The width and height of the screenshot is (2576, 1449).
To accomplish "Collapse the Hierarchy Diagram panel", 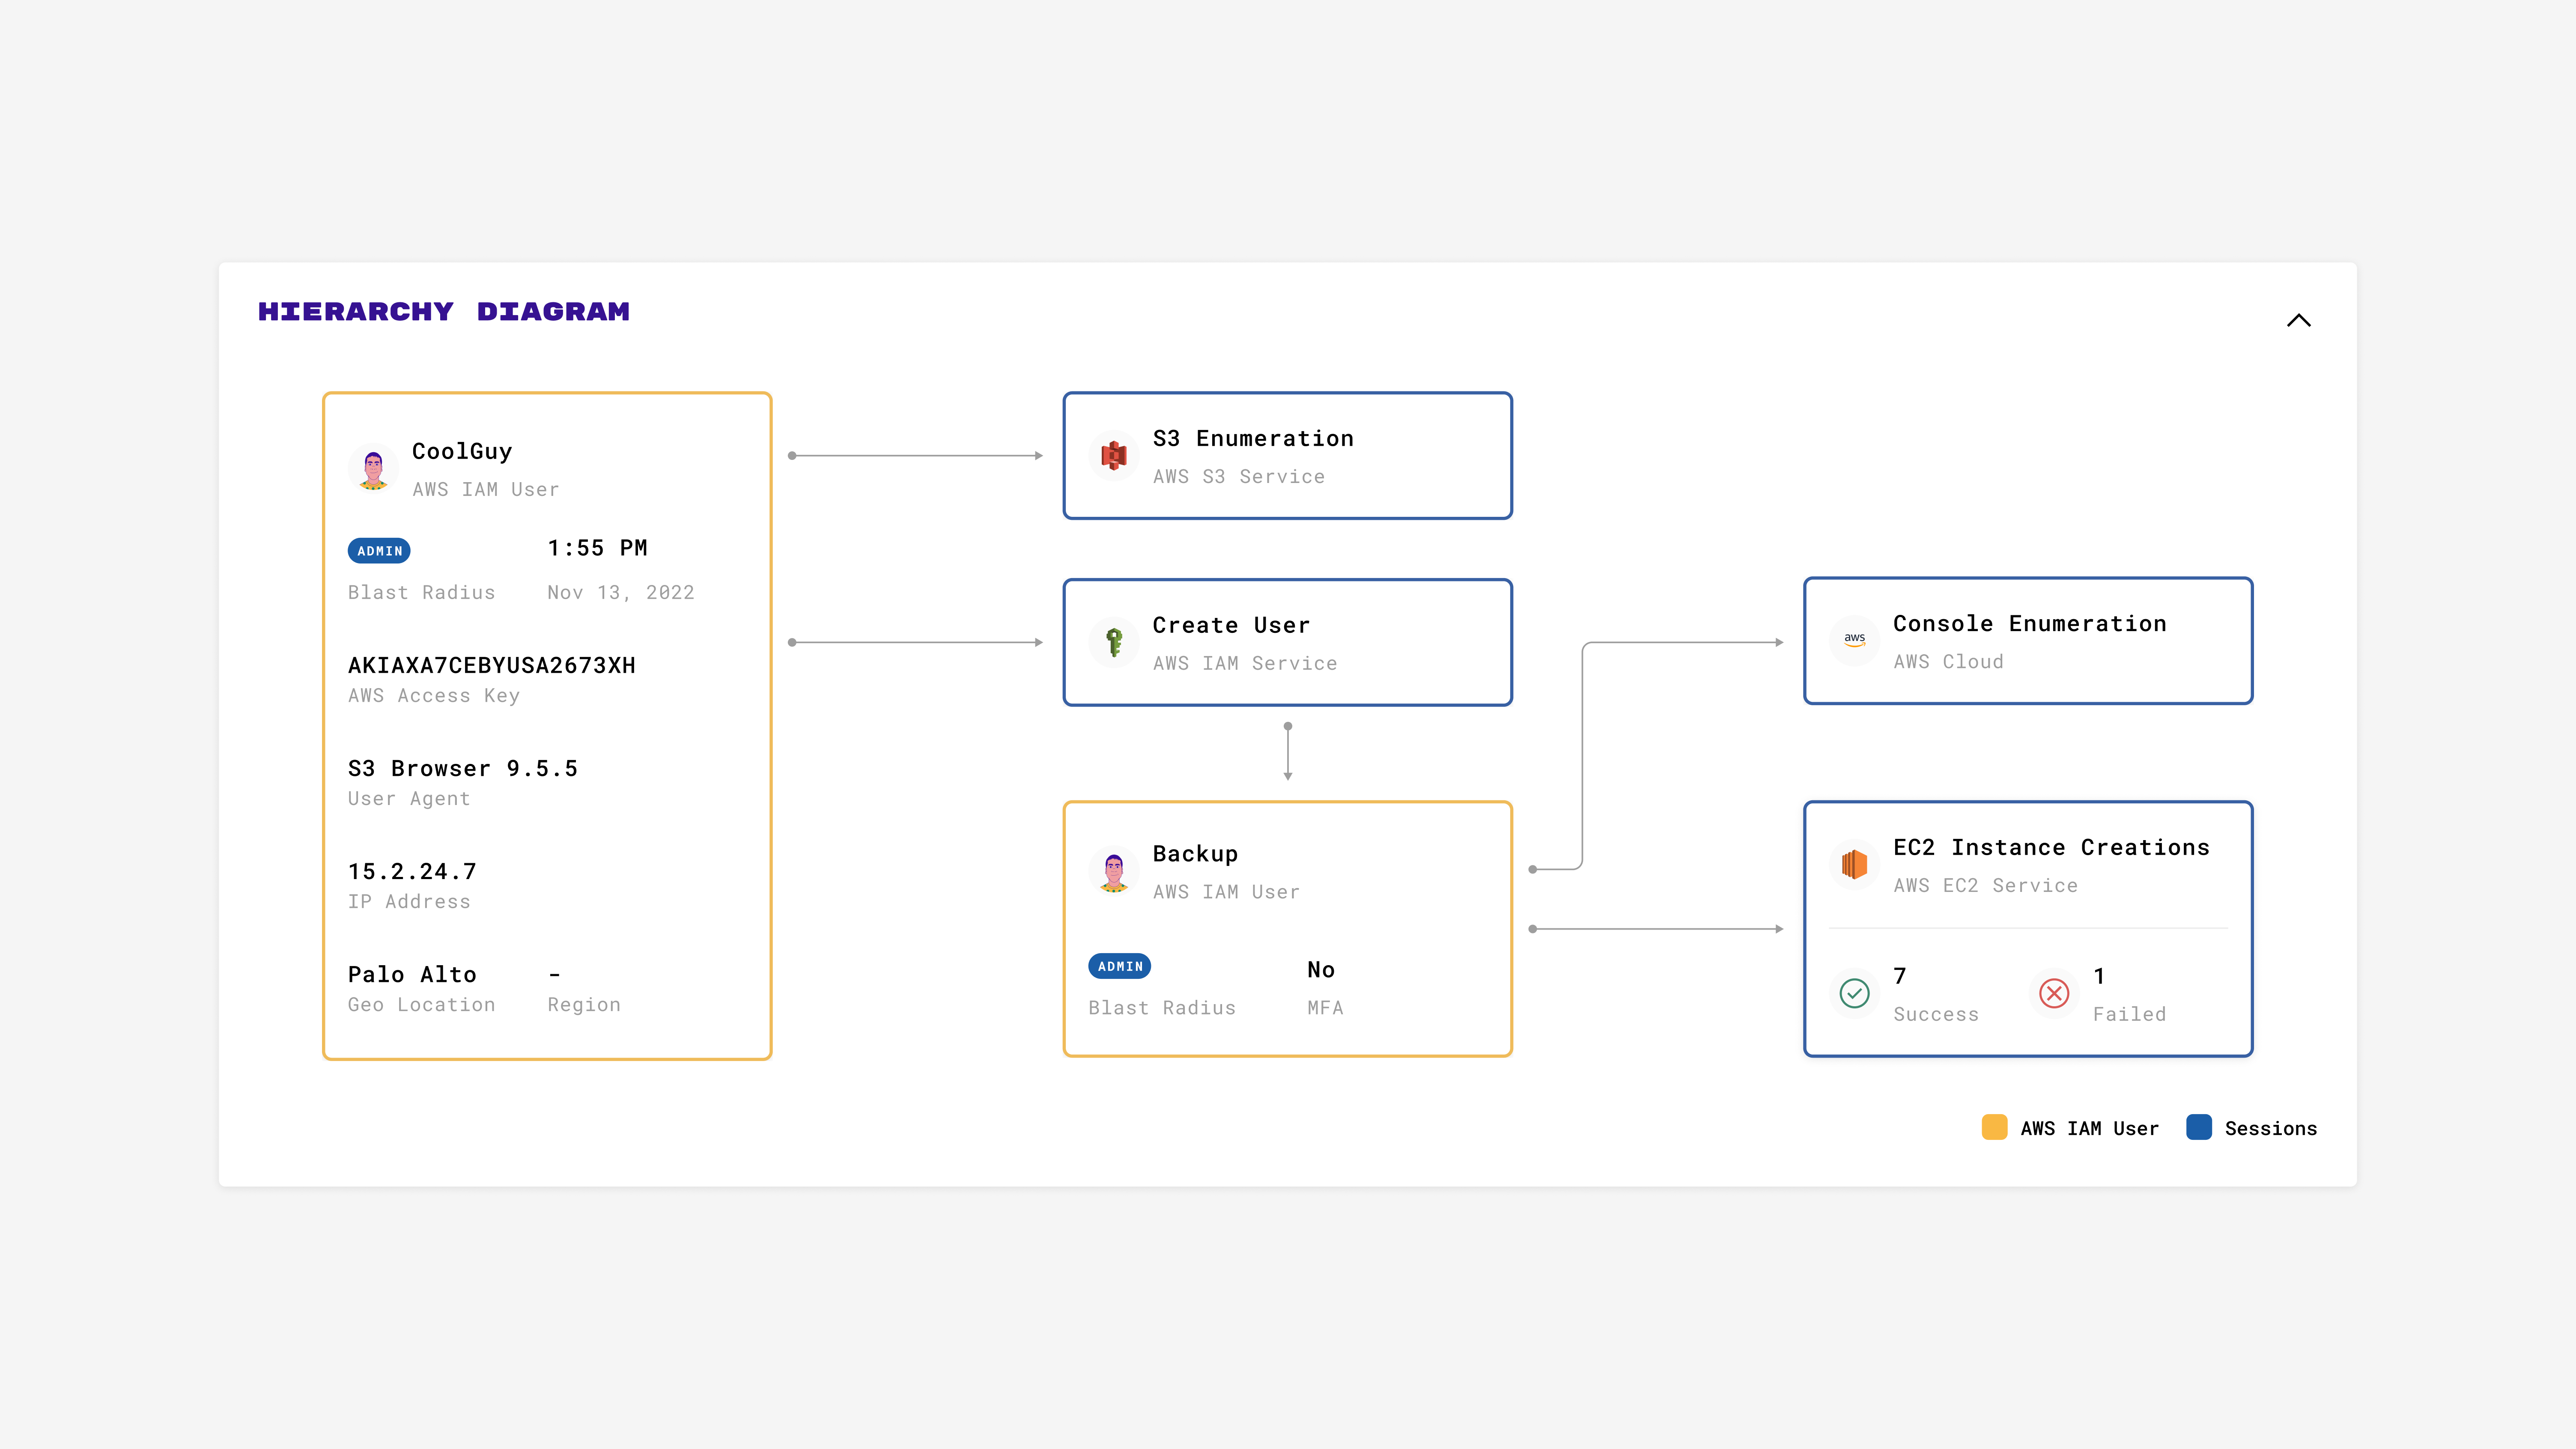I will pos(2298,320).
